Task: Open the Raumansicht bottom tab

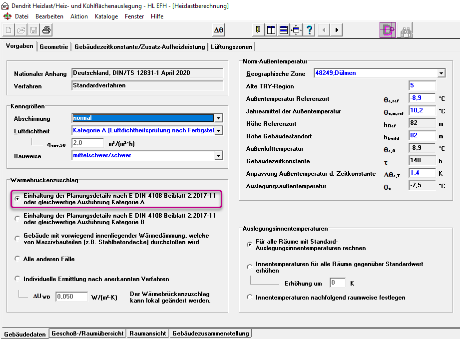Action: coord(147,334)
